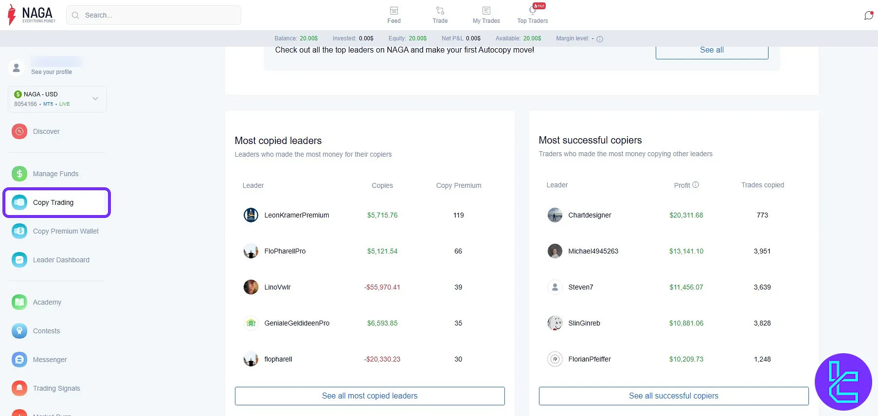The width and height of the screenshot is (878, 416).
Task: Open the flopharell leader profile
Action: coord(278,359)
